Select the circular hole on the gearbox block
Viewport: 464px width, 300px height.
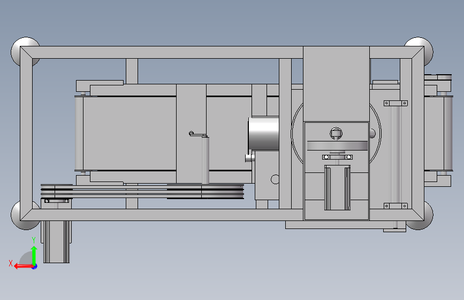[275, 179]
